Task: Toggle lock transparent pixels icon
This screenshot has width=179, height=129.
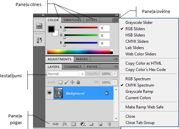Action: pos(60,82)
